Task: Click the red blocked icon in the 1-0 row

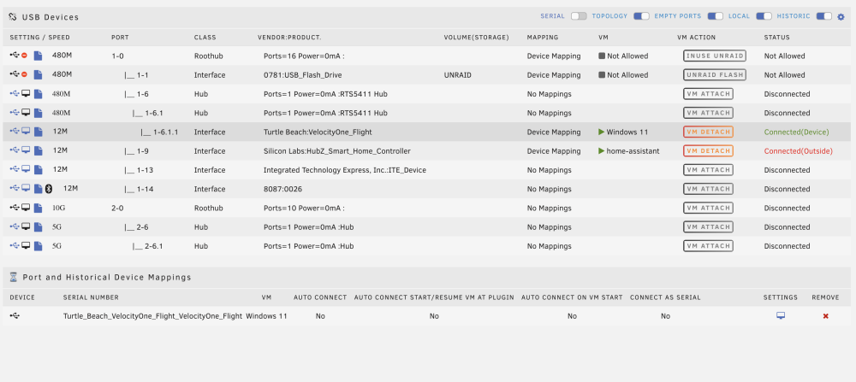Action: click(x=24, y=56)
